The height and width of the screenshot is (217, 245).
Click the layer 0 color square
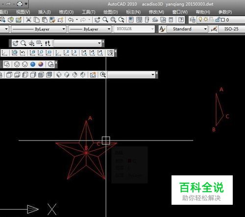point(223,20)
